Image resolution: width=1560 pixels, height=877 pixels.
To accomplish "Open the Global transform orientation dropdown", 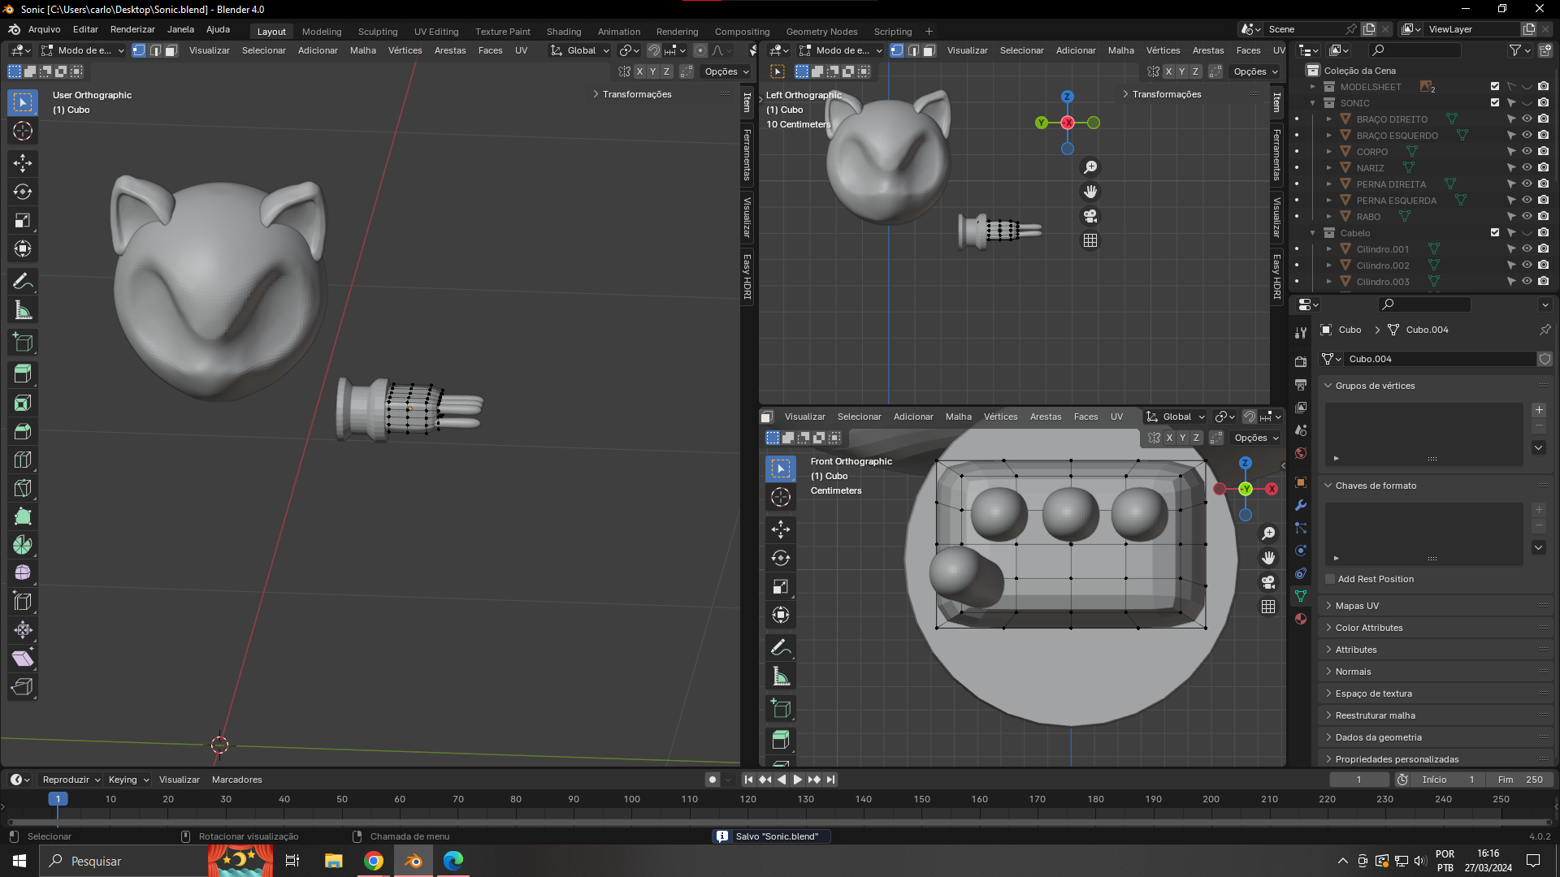I will (x=580, y=50).
